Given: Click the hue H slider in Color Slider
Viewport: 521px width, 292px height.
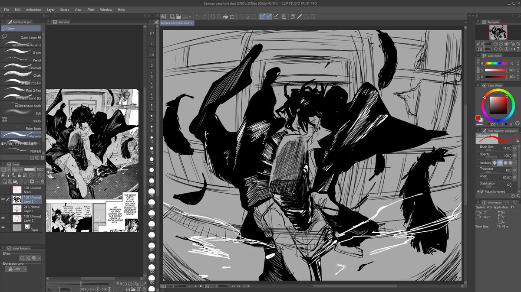Looking at the screenshot, I should [495, 63].
